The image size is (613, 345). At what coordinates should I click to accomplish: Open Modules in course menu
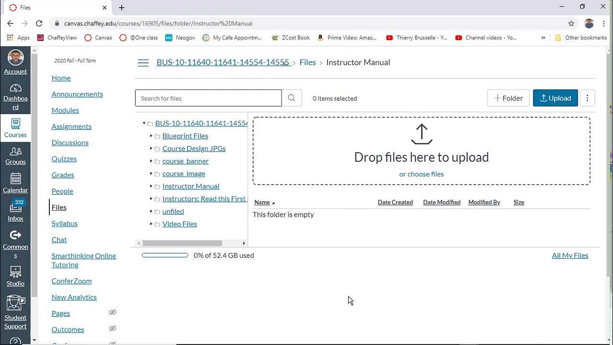65,110
